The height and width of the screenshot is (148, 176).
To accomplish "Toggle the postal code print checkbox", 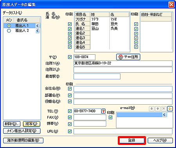I will click(70, 57).
